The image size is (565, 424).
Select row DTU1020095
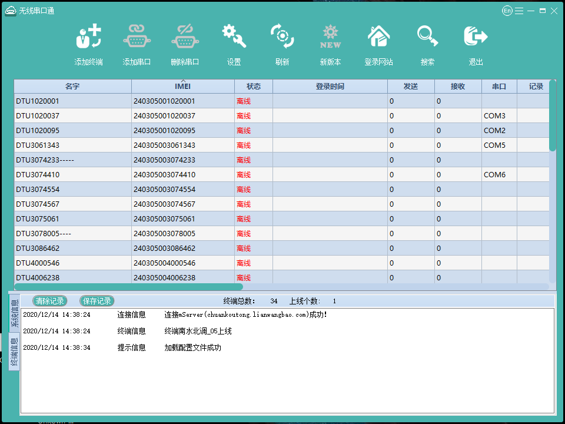coord(282,131)
